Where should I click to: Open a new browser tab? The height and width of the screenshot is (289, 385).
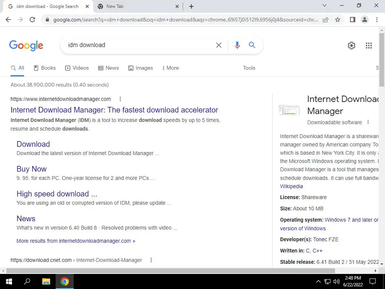pos(191,6)
